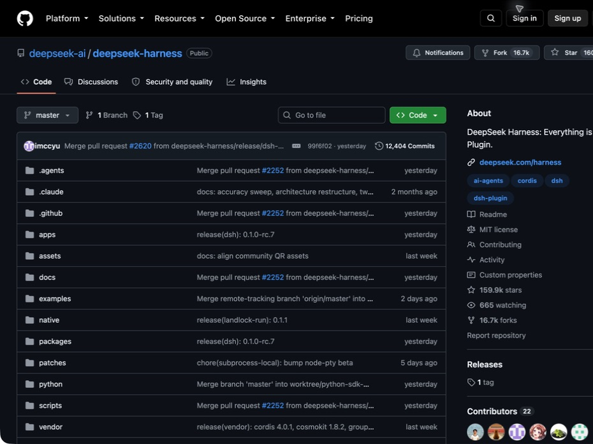This screenshot has width=593, height=444.
Task: Open the .claude folder
Action: click(51, 192)
